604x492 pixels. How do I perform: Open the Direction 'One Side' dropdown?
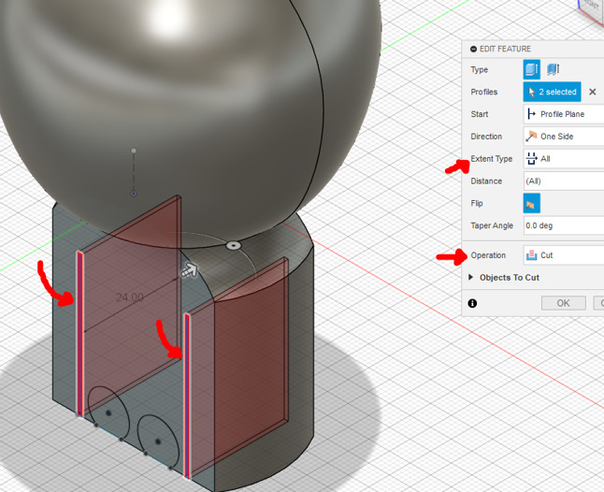tap(564, 137)
